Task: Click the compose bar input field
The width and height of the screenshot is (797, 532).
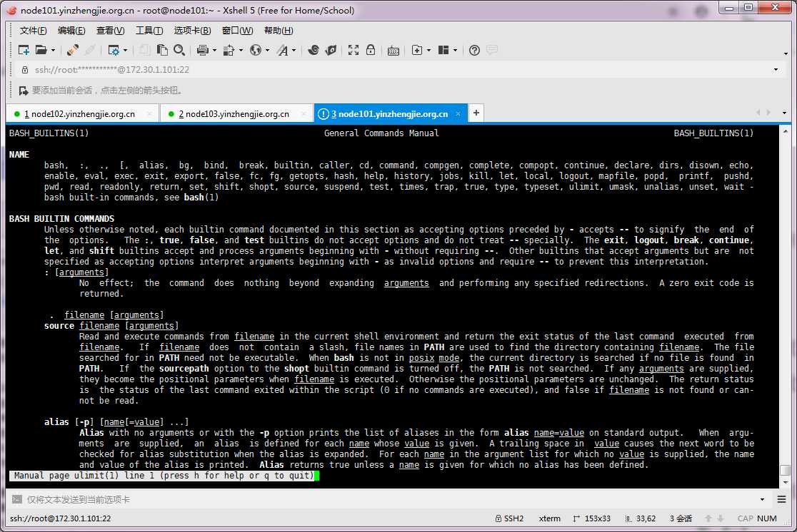Action: pos(391,499)
